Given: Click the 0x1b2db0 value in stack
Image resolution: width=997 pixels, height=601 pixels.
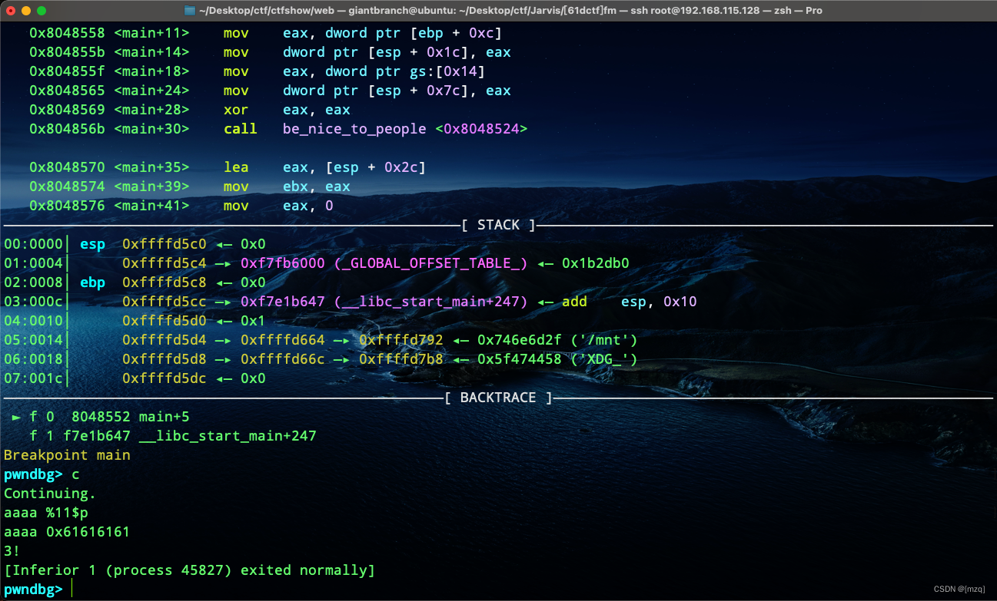Looking at the screenshot, I should tap(595, 263).
